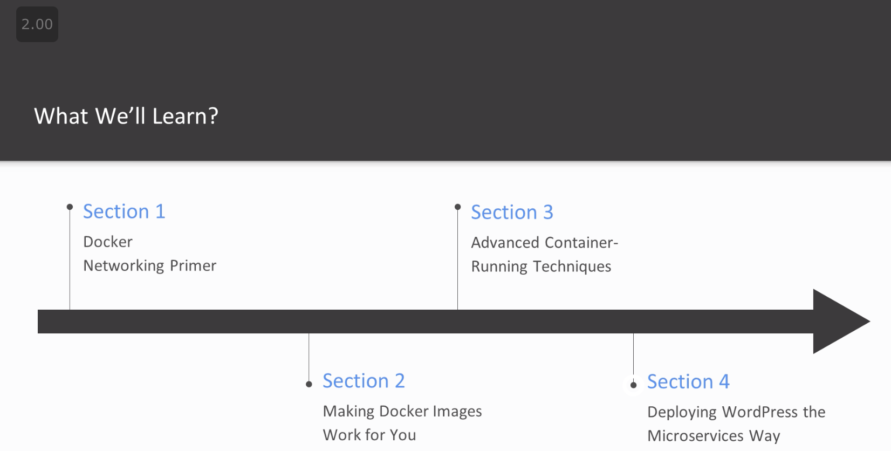Click the Section 1 vertical connector line
The height and width of the screenshot is (451, 891).
point(70,259)
